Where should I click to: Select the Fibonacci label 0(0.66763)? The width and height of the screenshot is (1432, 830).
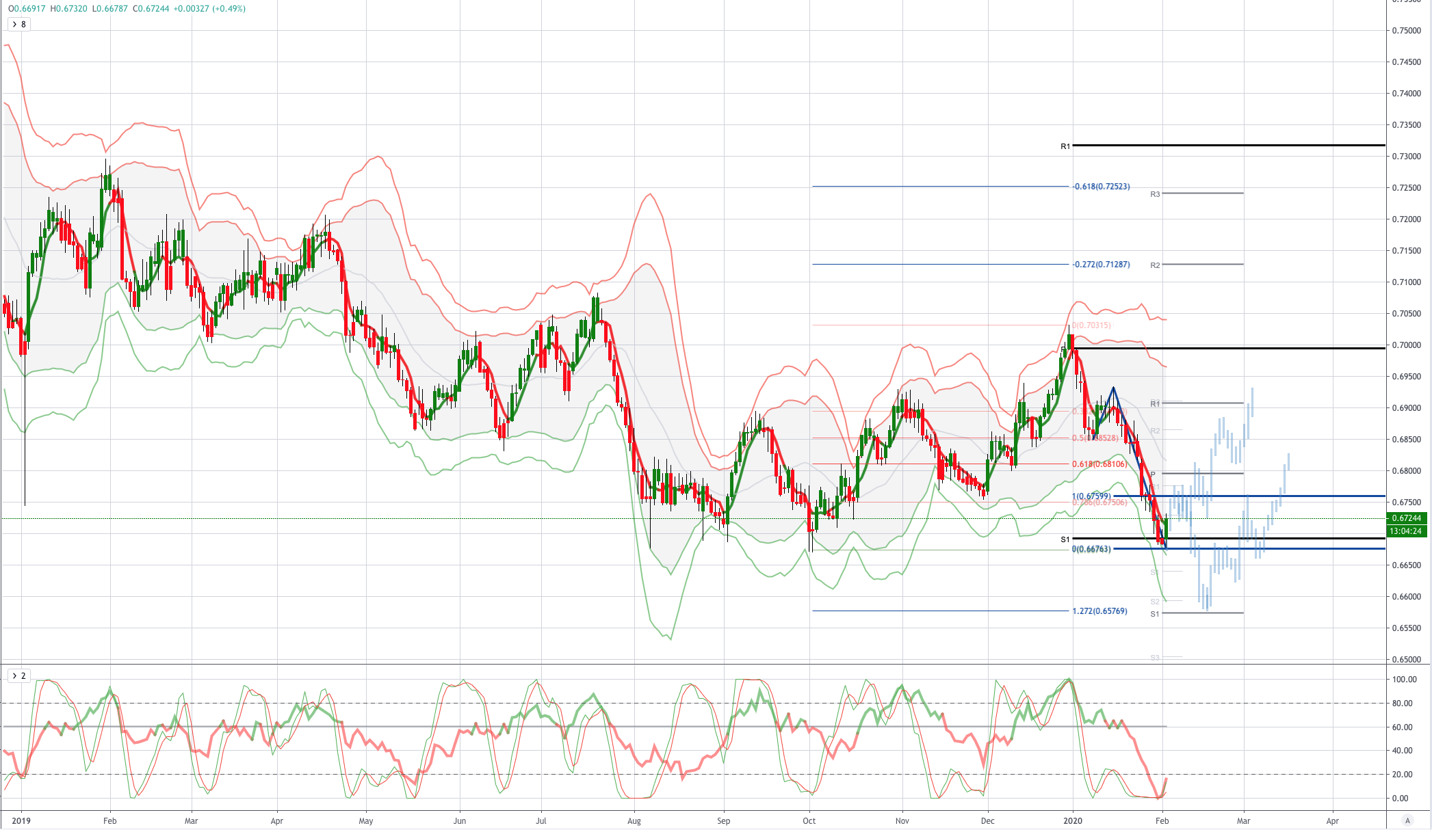(1091, 549)
